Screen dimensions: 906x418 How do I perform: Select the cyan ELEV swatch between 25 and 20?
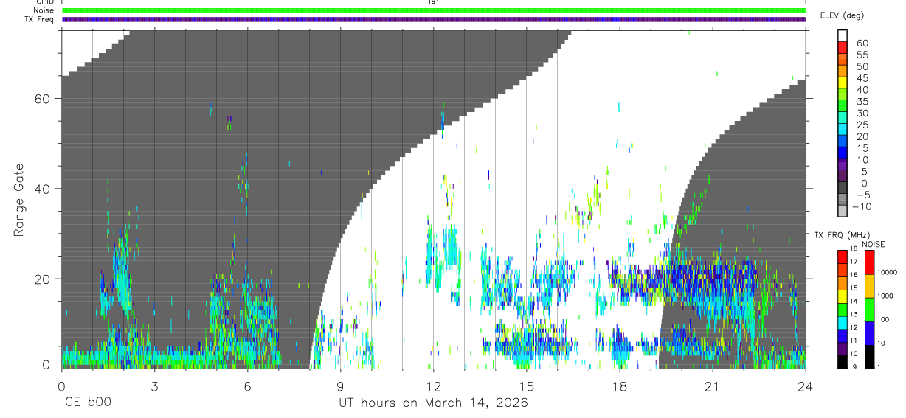click(843, 129)
